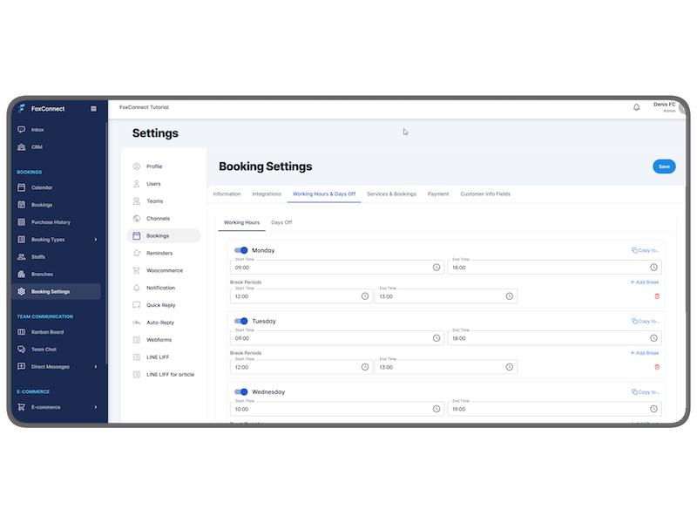Open Kanban Board from sidebar
Screen dimensions: 697x523
point(47,332)
